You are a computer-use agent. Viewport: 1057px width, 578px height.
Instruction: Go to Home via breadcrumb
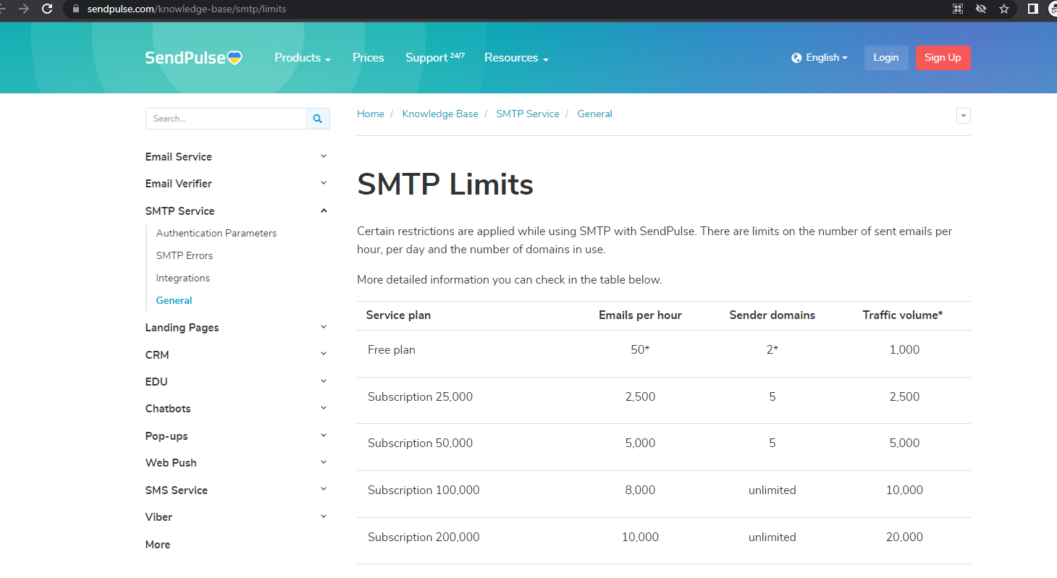(x=371, y=114)
